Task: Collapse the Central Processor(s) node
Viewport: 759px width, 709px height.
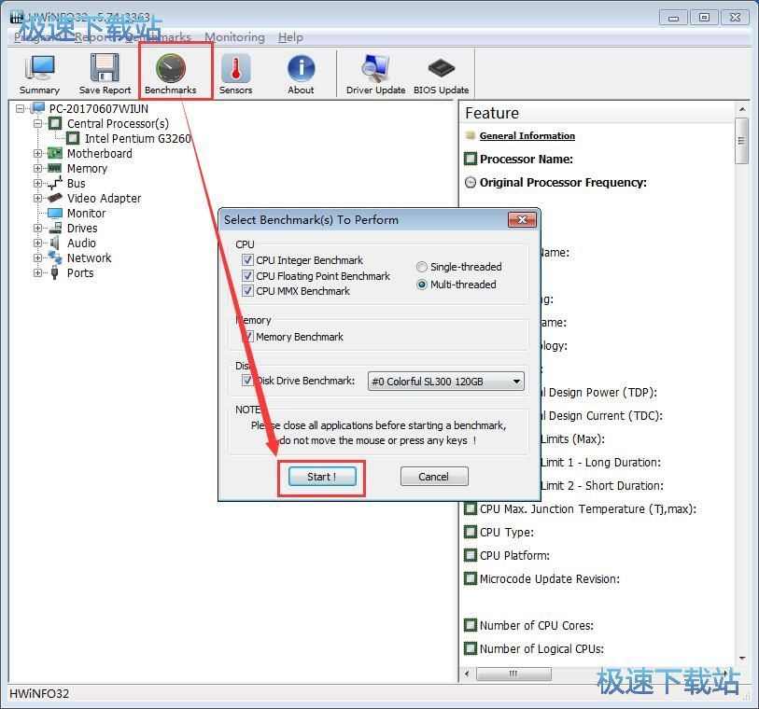Action: pyautogui.click(x=37, y=123)
